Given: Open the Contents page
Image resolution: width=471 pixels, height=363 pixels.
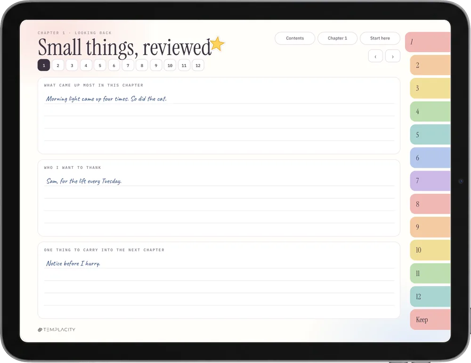Looking at the screenshot, I should (x=295, y=38).
